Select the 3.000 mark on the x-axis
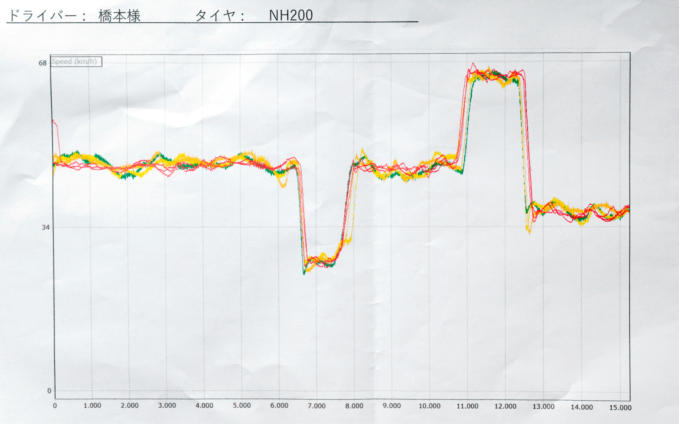Image resolution: width=679 pixels, height=424 pixels. [x=167, y=406]
